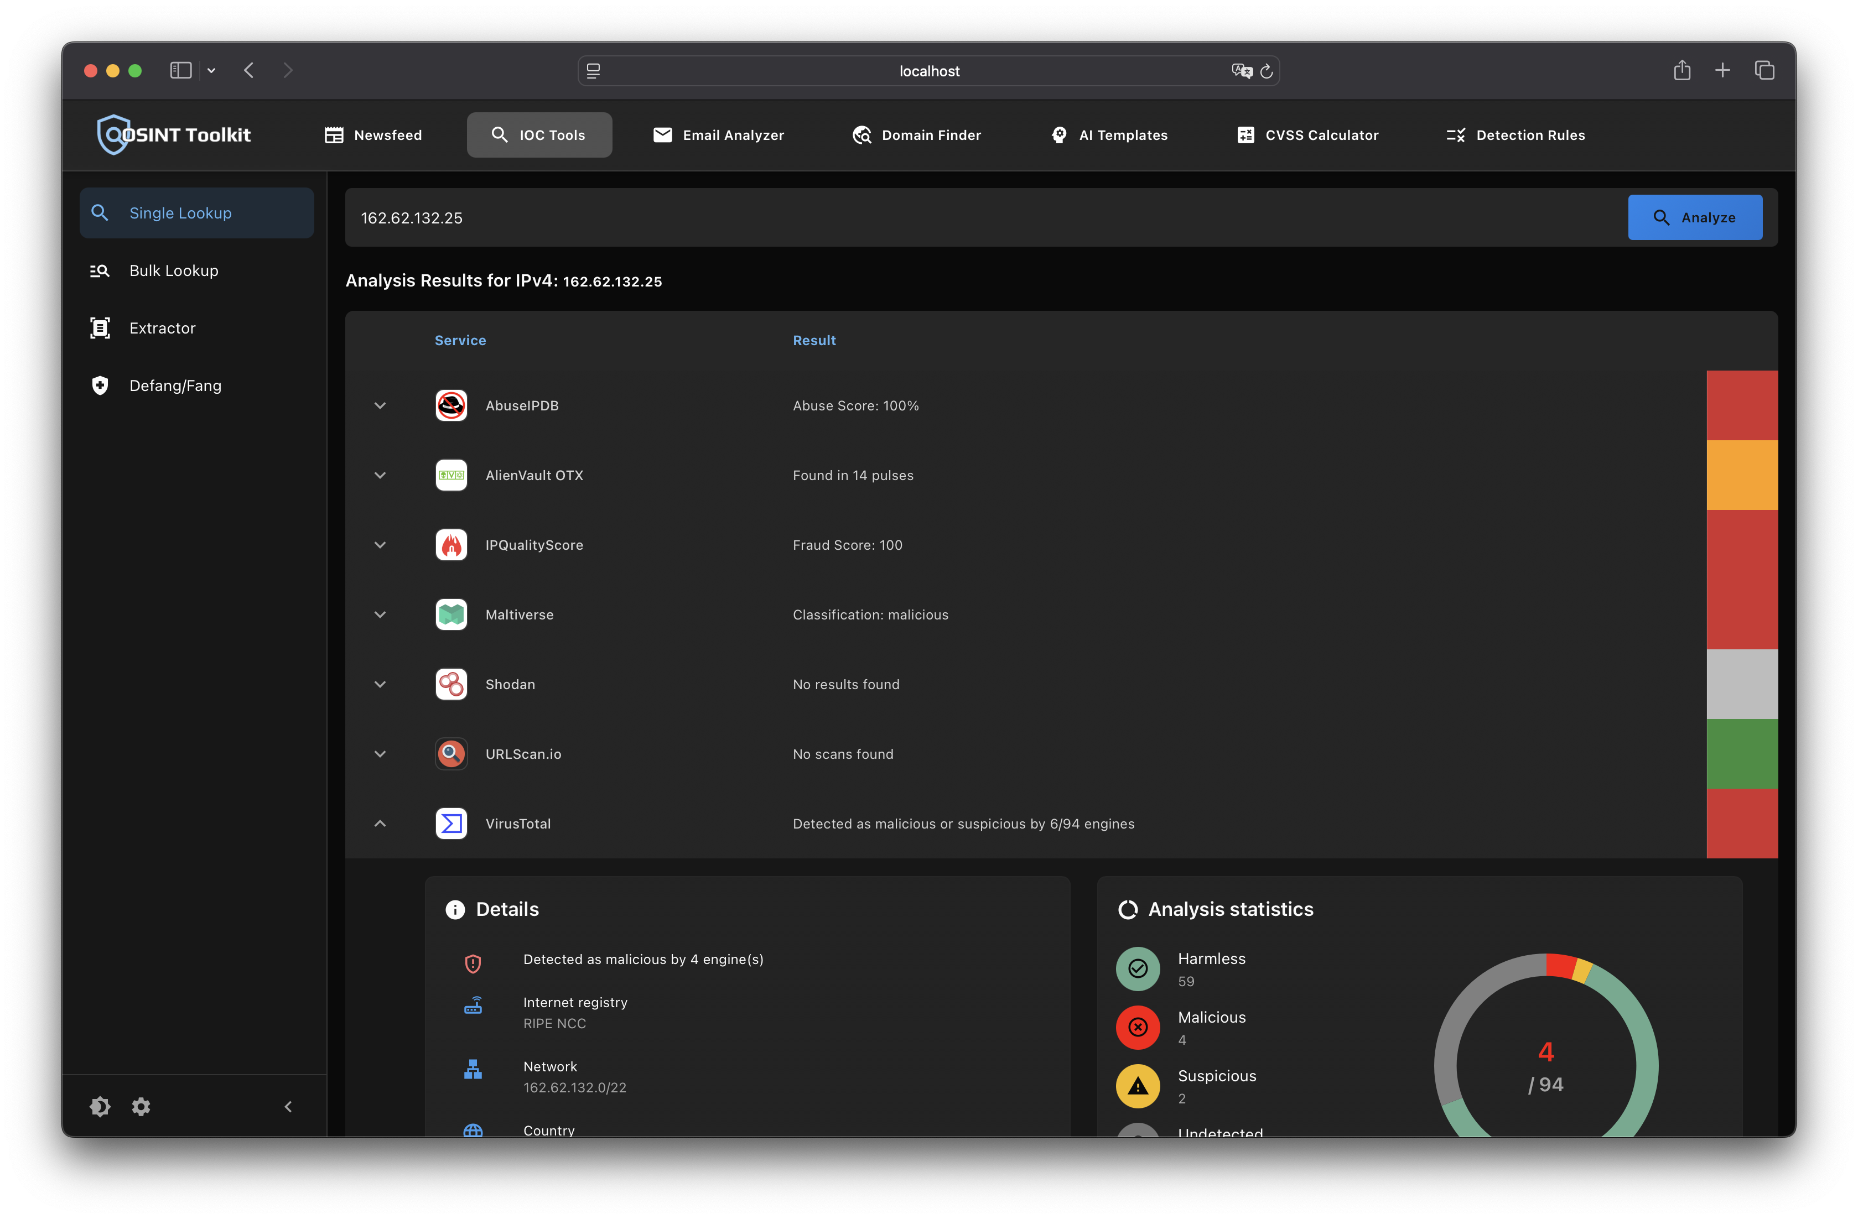Expand the AbuseIPDB result row

tap(380, 405)
